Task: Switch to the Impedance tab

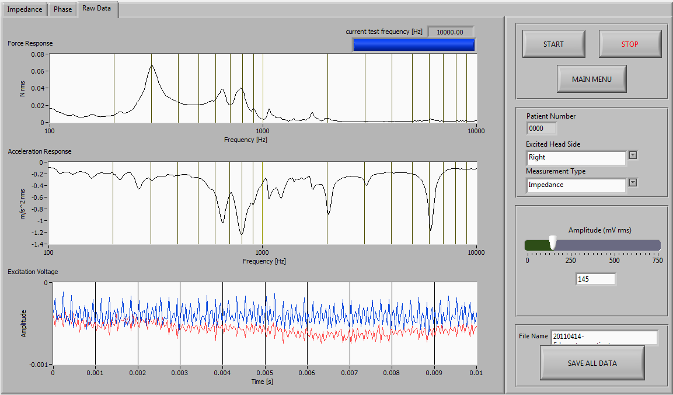Action: 25,9
